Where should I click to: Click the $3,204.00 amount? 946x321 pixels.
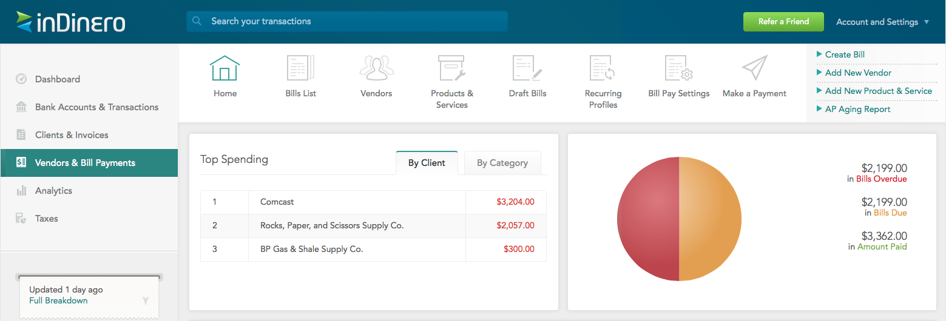(x=515, y=202)
